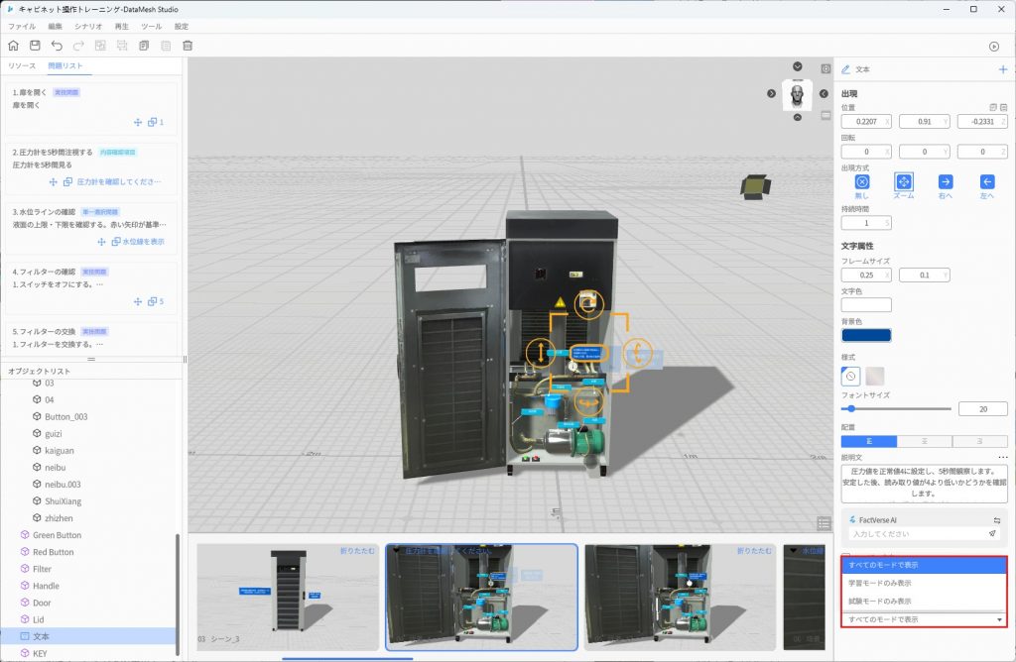Click the Save disk icon
This screenshot has width=1016, height=662.
35,46
